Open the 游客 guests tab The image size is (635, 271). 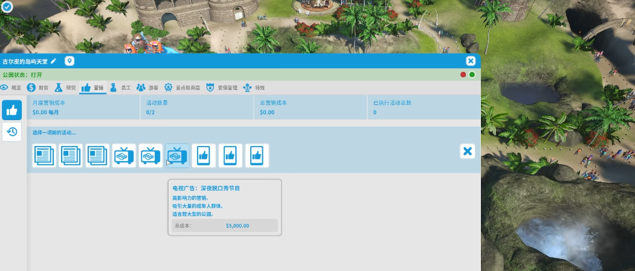pyautogui.click(x=147, y=88)
